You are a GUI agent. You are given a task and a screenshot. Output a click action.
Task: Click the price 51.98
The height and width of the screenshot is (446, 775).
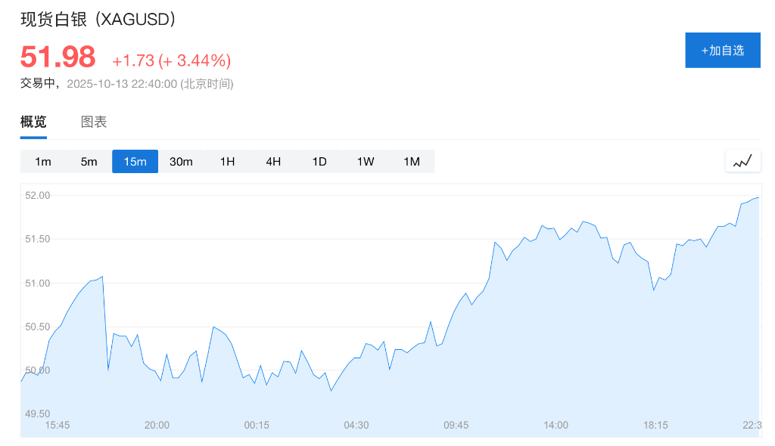pos(57,56)
